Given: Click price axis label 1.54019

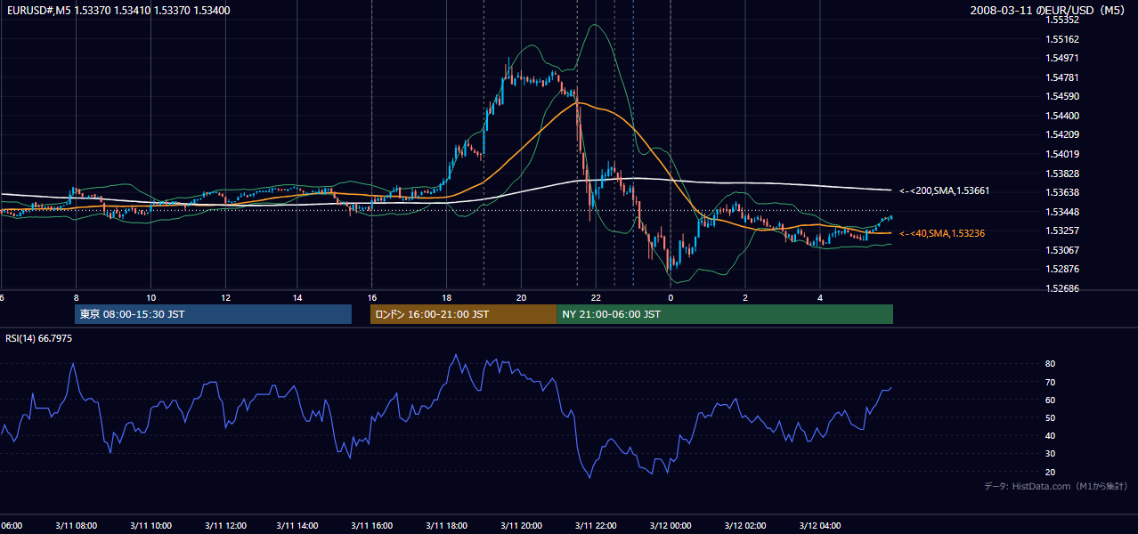Looking at the screenshot, I should (1061, 154).
